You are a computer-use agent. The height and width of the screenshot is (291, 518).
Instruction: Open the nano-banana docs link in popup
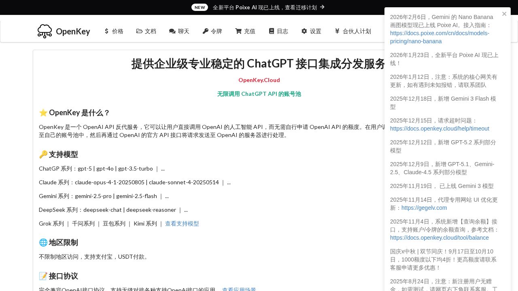pyautogui.click(x=439, y=37)
